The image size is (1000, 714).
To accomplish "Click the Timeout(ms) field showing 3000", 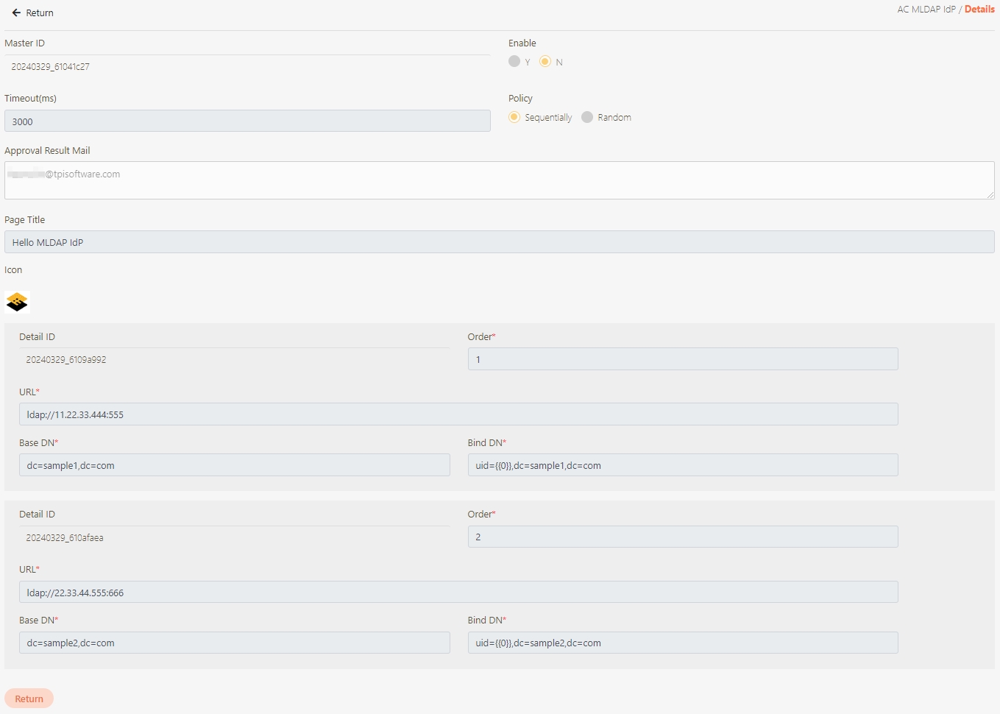I will coord(247,121).
